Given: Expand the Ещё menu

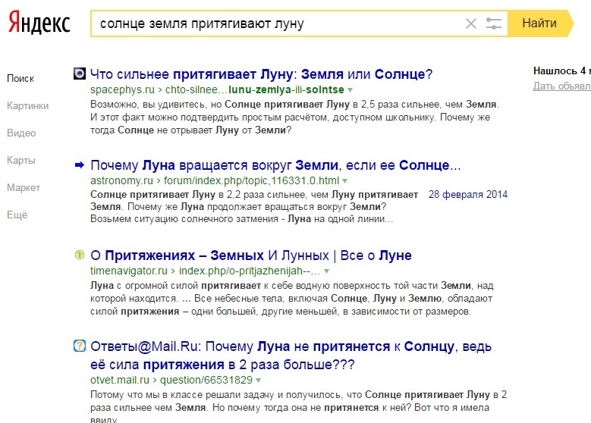Looking at the screenshot, I should (17, 215).
